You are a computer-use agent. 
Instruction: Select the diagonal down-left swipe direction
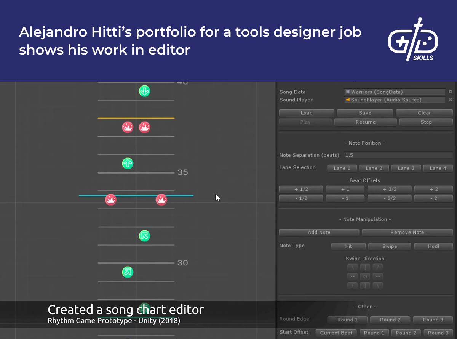[352, 285]
